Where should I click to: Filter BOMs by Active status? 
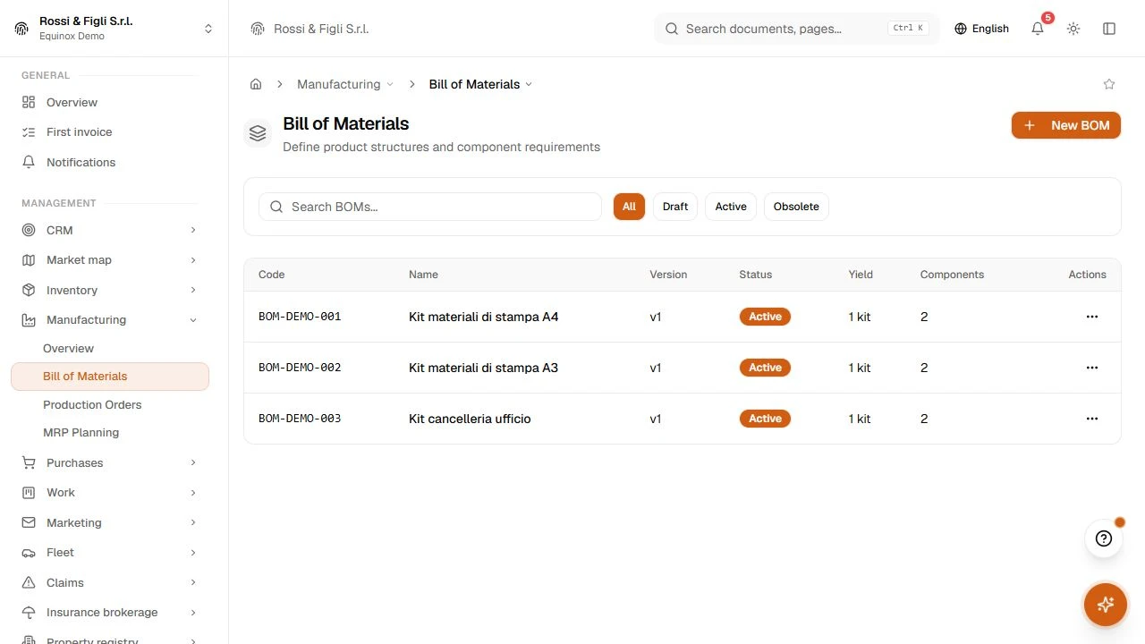click(x=731, y=207)
